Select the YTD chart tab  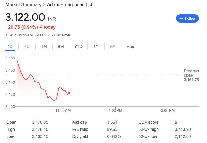78,47
